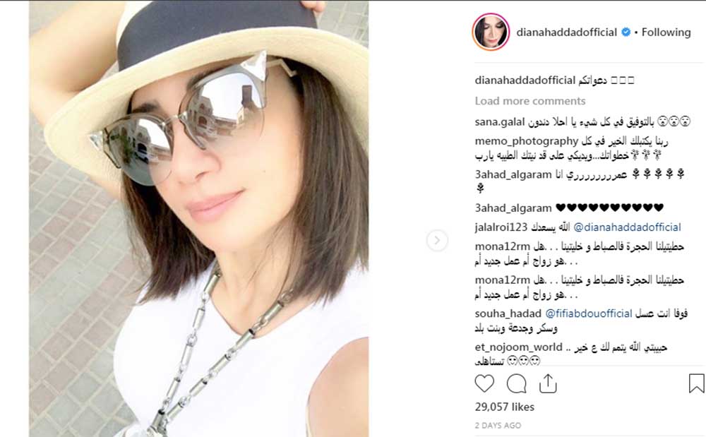
Task: Open dianahaddadofficial username in the header
Action: (566, 32)
